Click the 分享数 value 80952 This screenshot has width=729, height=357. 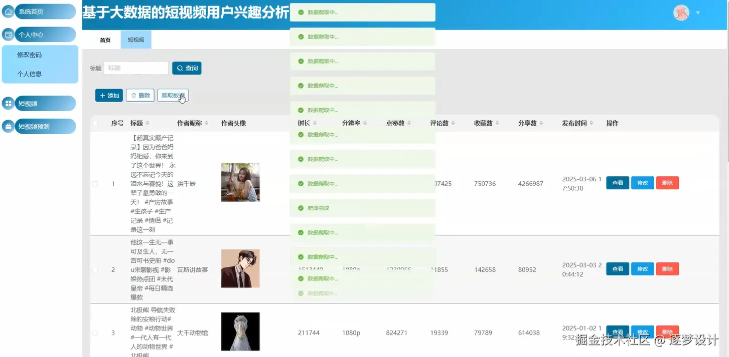527,270
